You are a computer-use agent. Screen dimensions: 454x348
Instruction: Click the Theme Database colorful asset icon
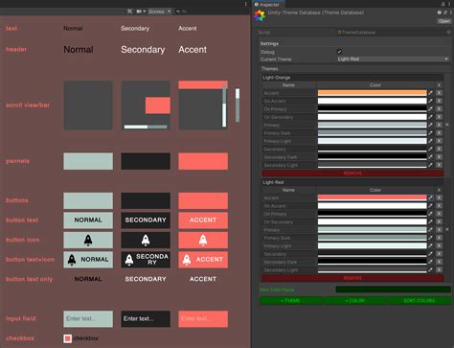pyautogui.click(x=260, y=15)
